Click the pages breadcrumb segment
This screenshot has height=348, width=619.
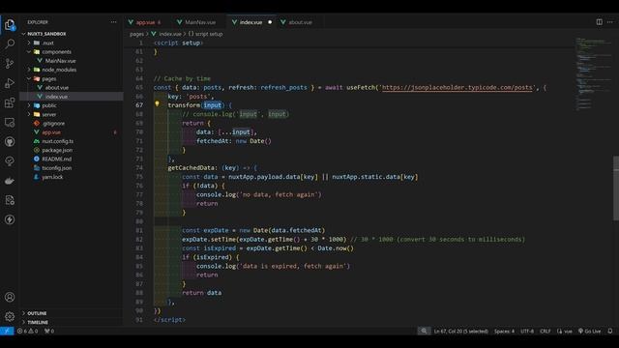point(136,34)
